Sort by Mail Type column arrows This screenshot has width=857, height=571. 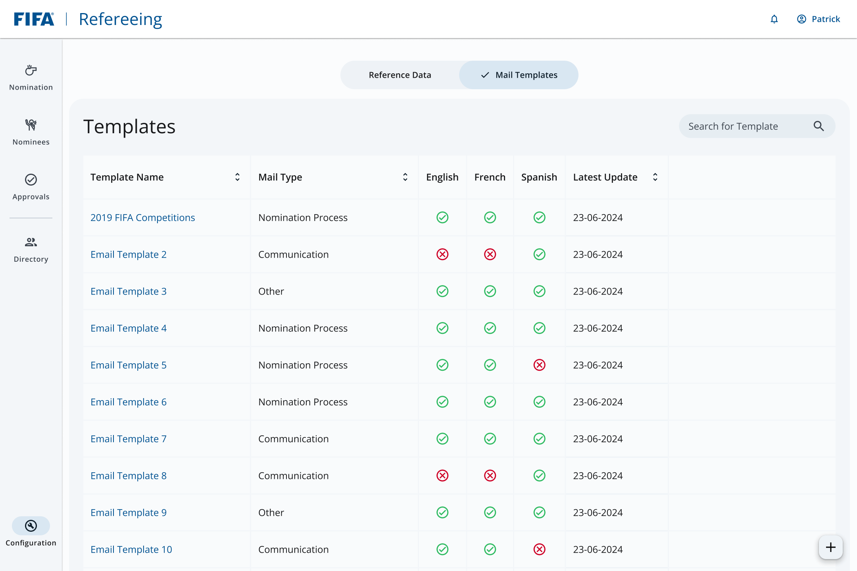pos(405,177)
